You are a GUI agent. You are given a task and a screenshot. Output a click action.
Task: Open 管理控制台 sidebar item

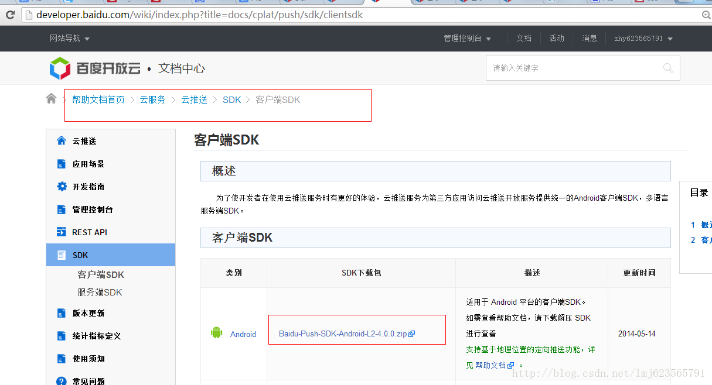click(93, 209)
